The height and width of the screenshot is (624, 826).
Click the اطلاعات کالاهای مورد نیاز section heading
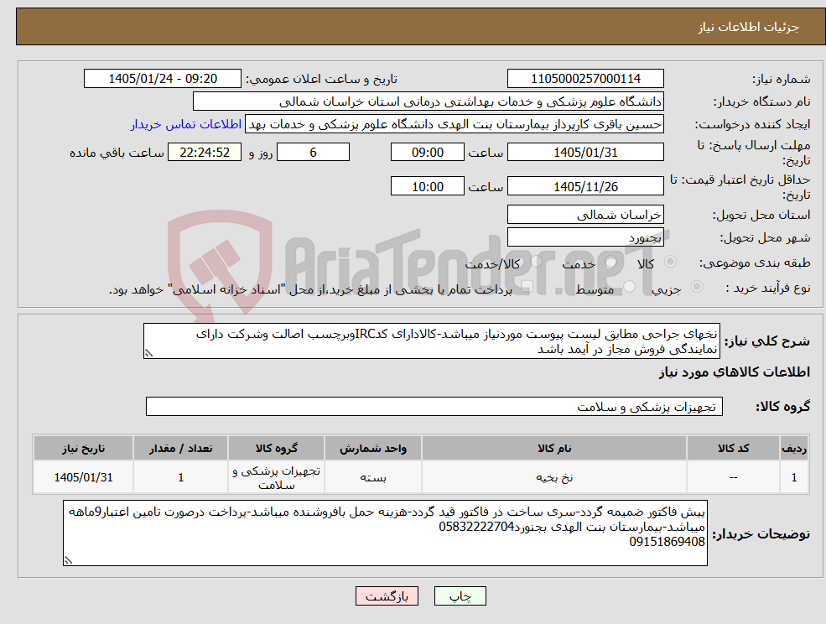(x=735, y=372)
